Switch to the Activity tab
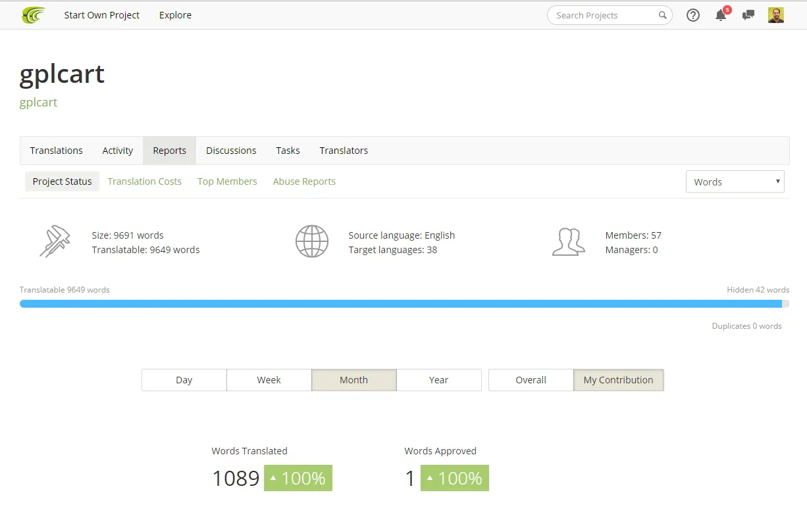Image resolution: width=807 pixels, height=524 pixels. click(x=118, y=151)
